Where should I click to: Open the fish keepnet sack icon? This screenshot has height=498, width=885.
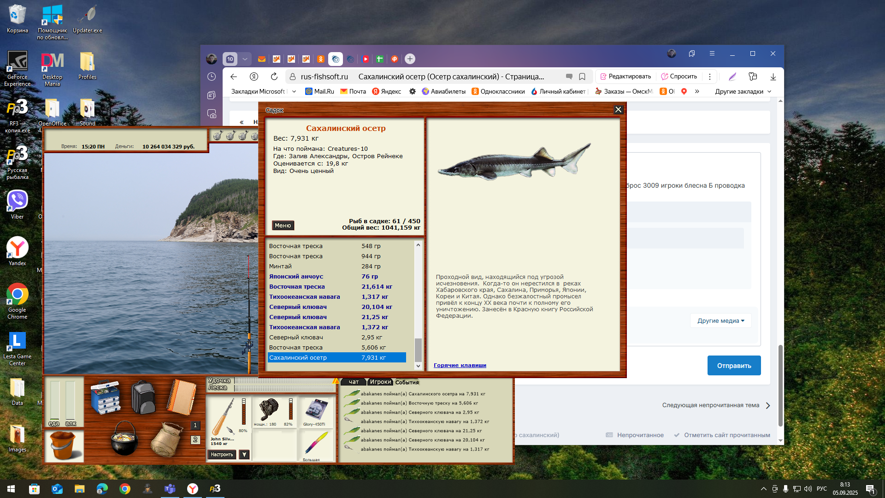pos(167,439)
